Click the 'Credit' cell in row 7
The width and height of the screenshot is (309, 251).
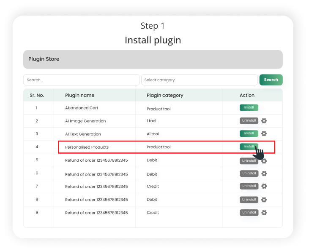[153, 187]
